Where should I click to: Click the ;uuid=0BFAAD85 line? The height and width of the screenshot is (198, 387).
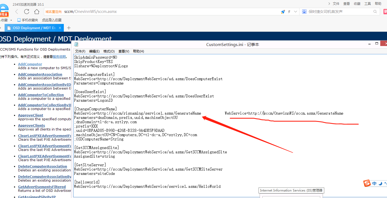click(x=119, y=130)
